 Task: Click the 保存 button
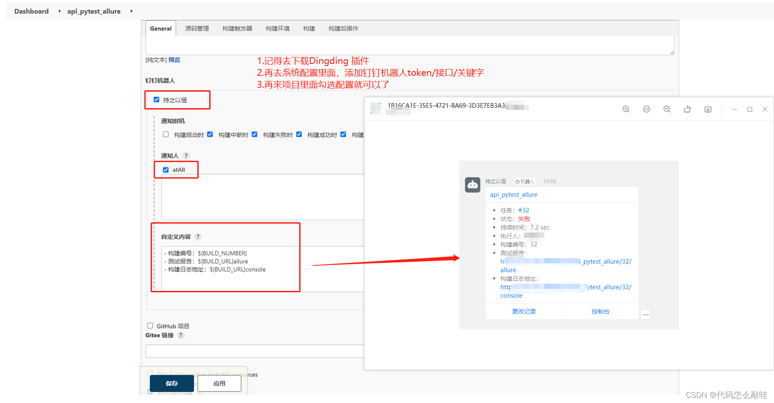(172, 383)
